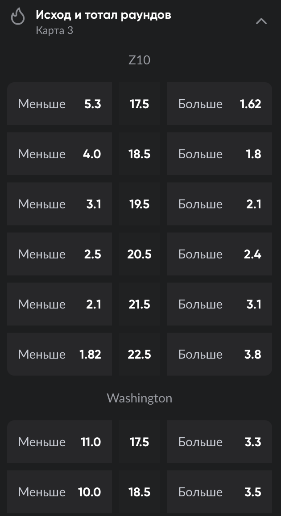Add Z10 Меньше 22.5 at odds 1.82

click(59, 355)
